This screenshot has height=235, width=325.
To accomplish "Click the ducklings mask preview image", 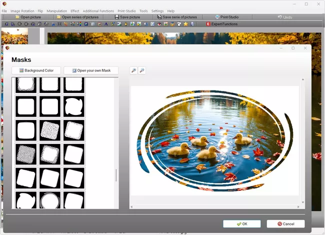I will click(215, 140).
